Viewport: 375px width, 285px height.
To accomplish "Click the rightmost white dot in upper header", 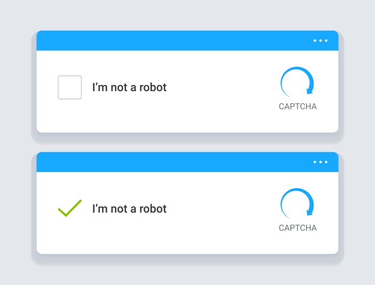I will (x=326, y=40).
